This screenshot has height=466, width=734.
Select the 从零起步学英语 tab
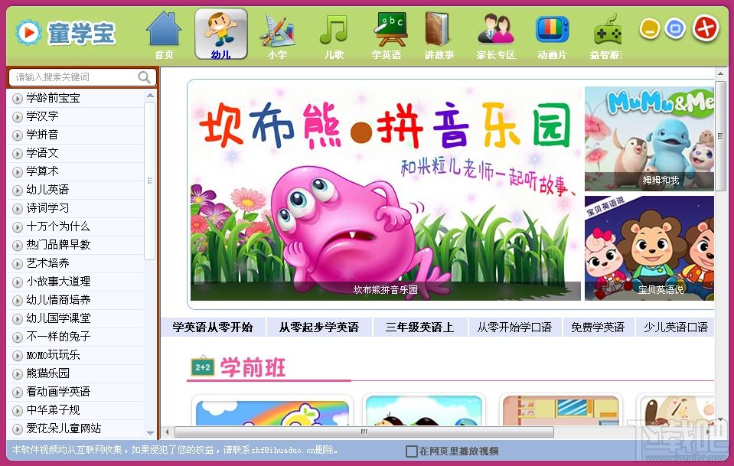click(x=319, y=327)
